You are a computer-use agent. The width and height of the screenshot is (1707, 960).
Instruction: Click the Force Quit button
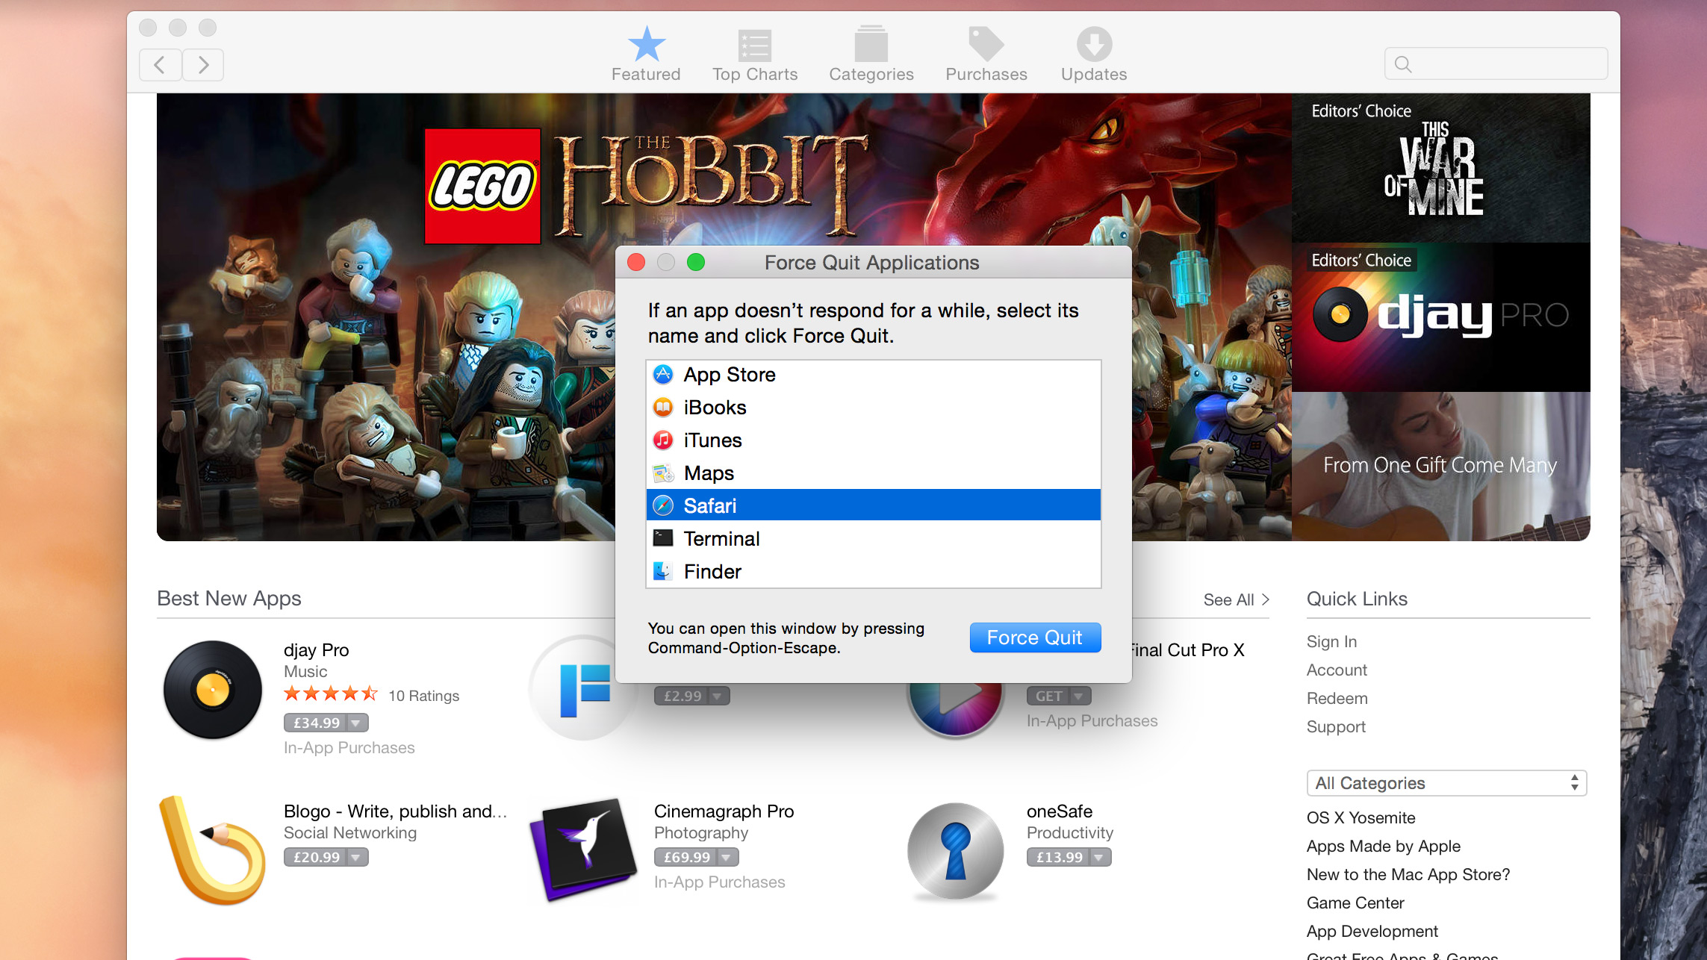pyautogui.click(x=1035, y=638)
